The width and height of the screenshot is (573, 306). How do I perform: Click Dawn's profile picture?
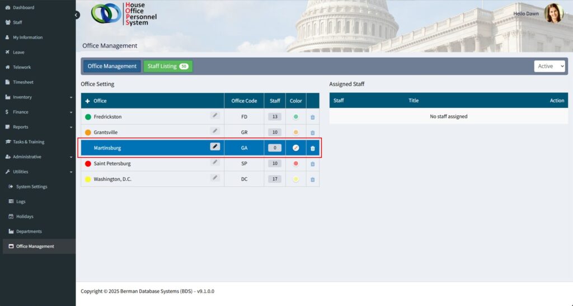(553, 13)
